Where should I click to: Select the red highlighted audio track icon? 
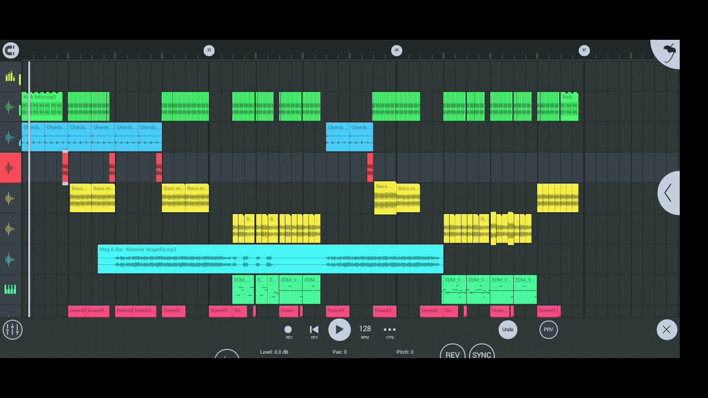click(x=10, y=167)
